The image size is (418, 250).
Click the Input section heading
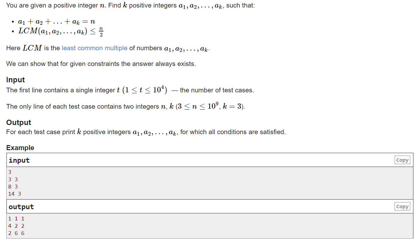tap(15, 80)
